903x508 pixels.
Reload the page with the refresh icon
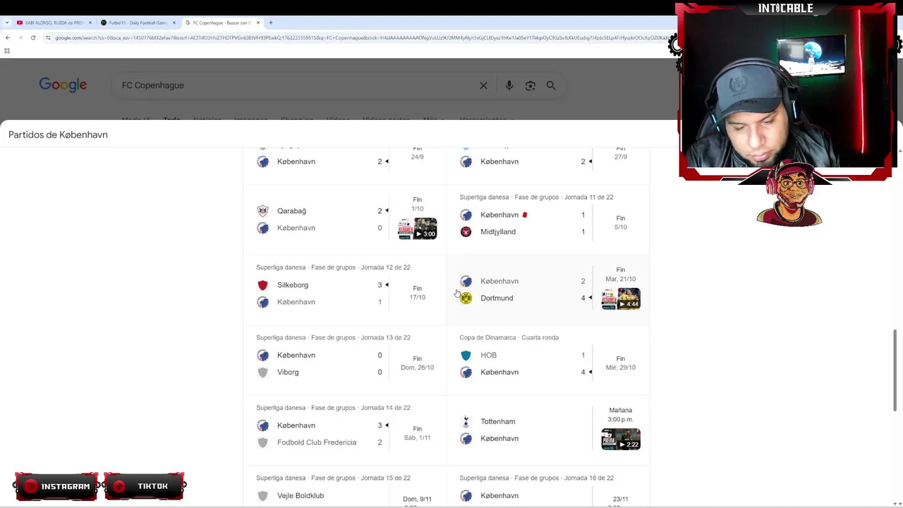pyautogui.click(x=33, y=37)
